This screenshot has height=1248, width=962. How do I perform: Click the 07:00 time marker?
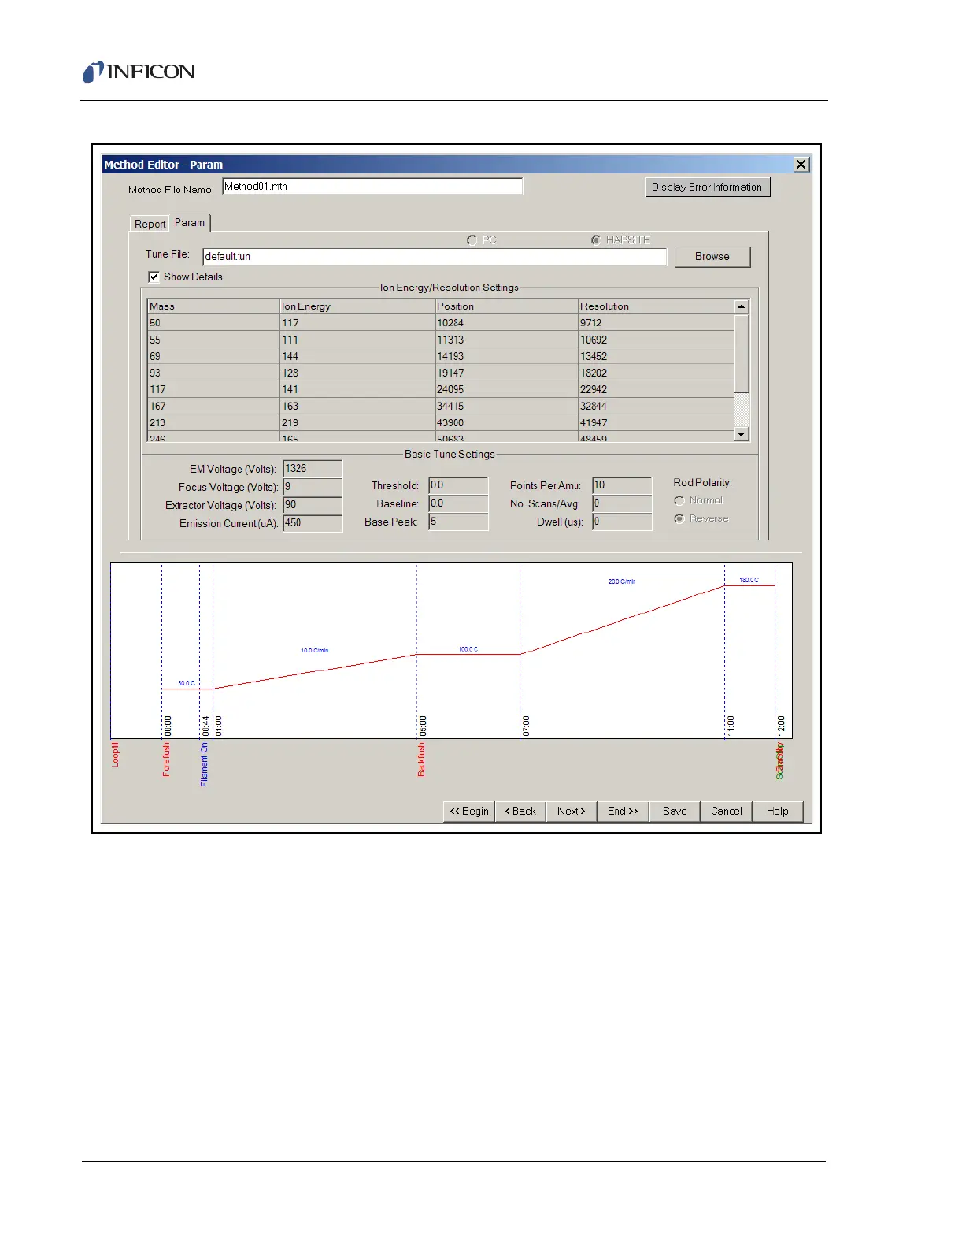click(x=525, y=726)
